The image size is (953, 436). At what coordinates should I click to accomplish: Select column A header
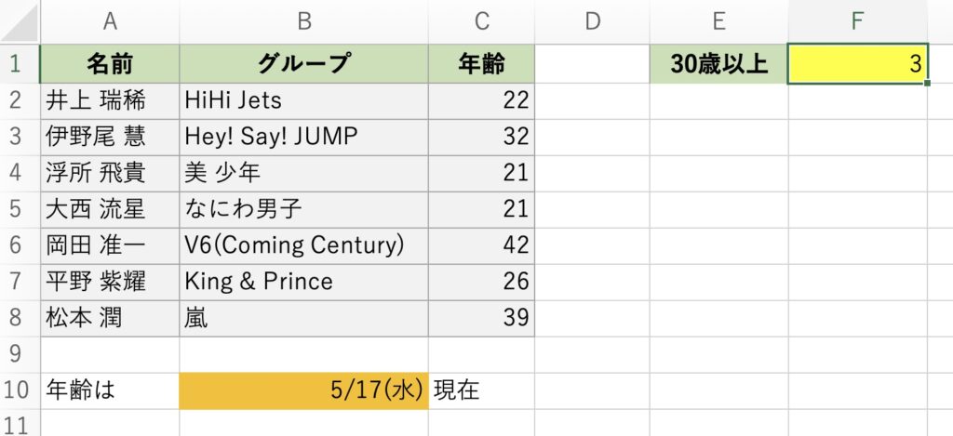pos(110,22)
